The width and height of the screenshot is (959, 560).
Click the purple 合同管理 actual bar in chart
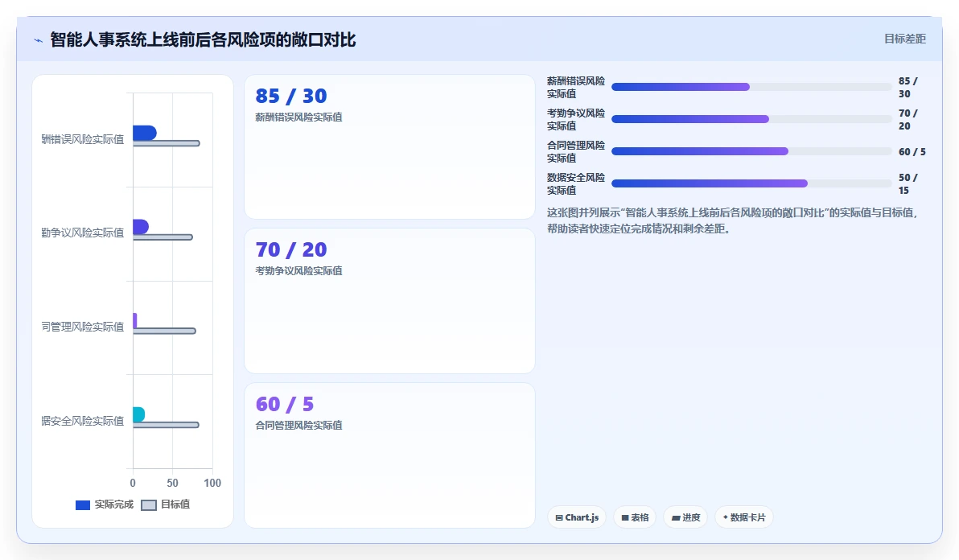pos(134,320)
